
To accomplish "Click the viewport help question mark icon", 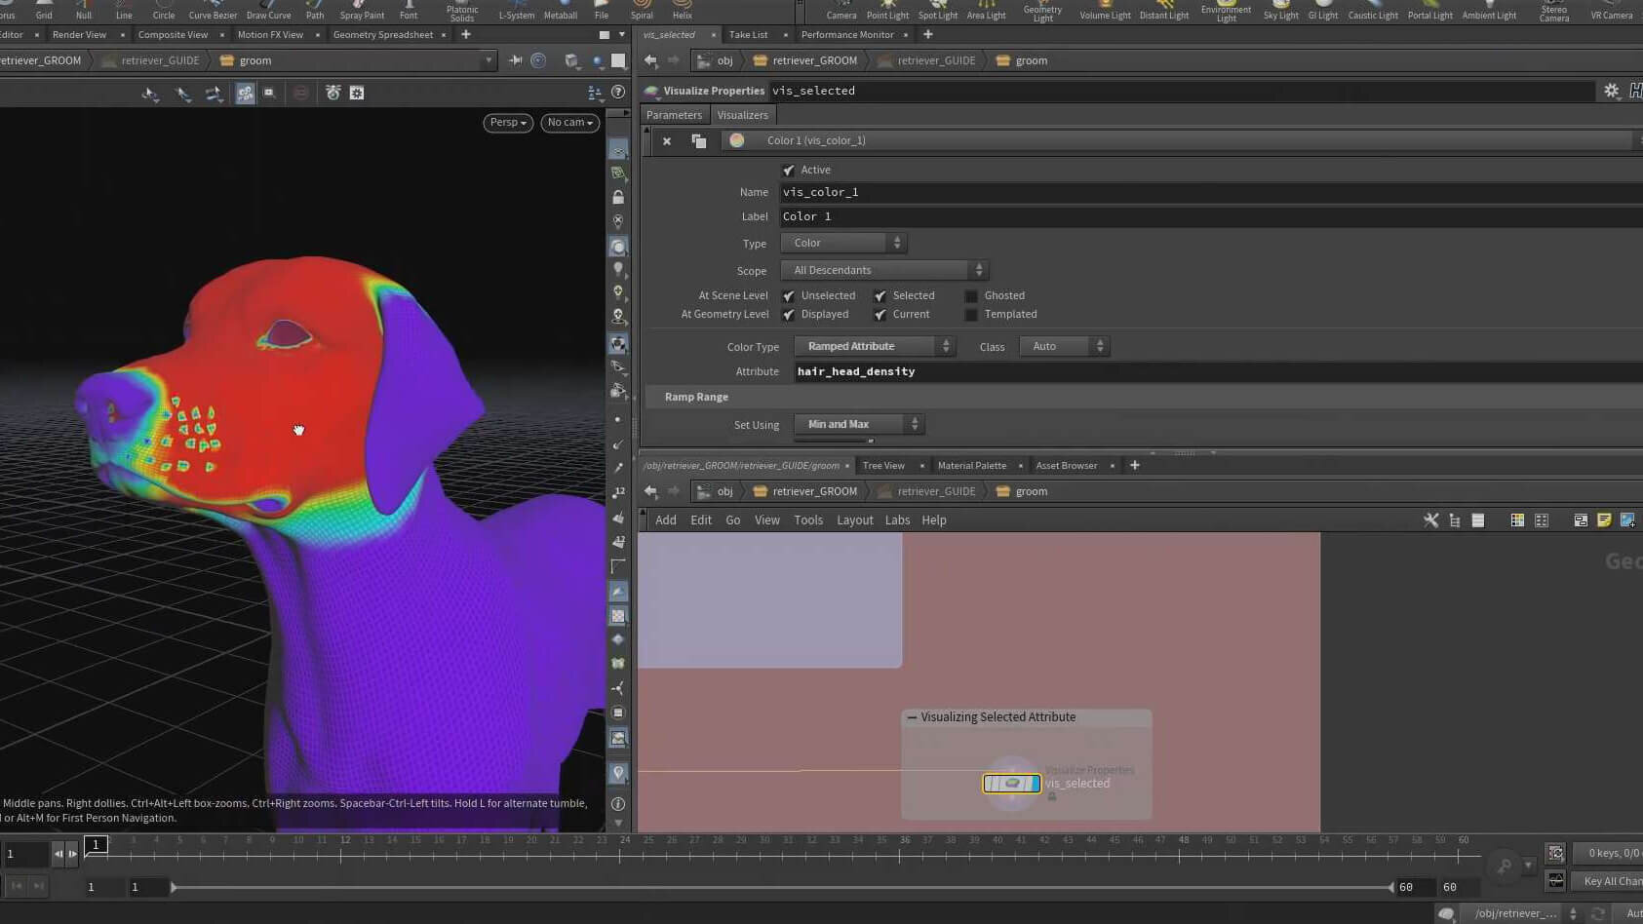I will [x=618, y=92].
